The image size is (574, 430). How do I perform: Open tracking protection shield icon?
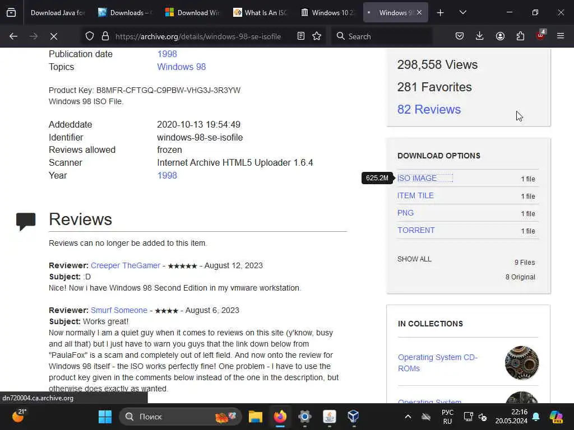[90, 36]
